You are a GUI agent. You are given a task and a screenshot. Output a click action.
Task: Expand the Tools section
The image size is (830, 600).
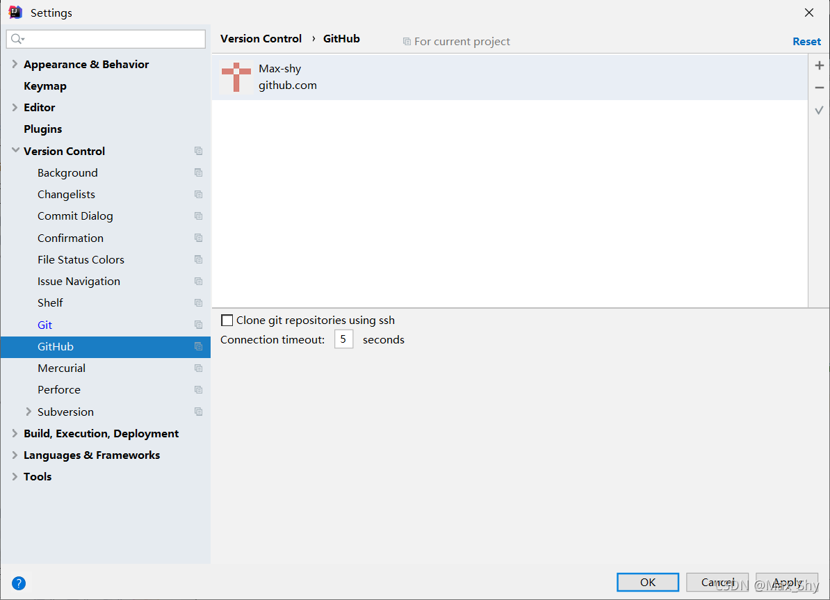[x=15, y=477]
